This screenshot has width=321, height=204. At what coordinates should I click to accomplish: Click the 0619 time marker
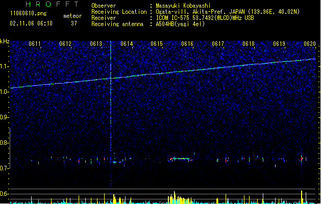point(279,44)
